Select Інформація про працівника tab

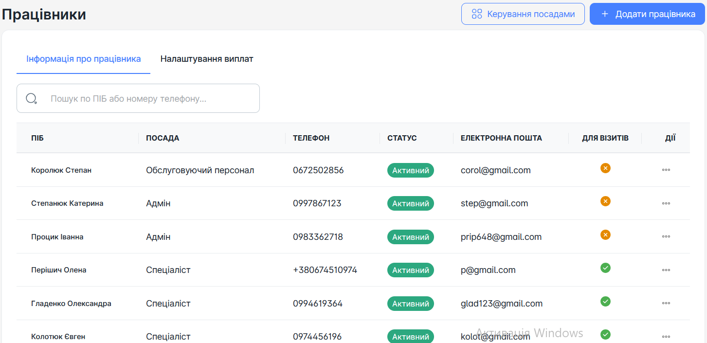click(x=84, y=59)
